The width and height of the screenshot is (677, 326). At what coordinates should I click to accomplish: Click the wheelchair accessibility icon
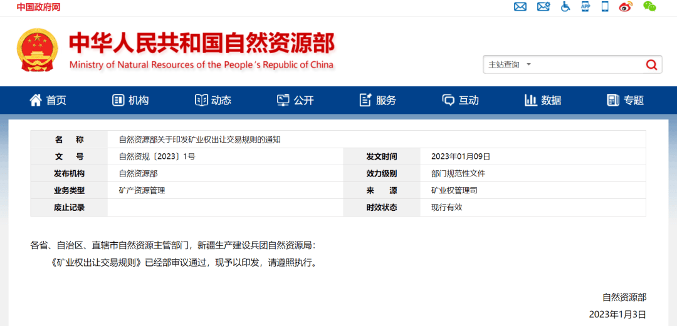(x=565, y=7)
